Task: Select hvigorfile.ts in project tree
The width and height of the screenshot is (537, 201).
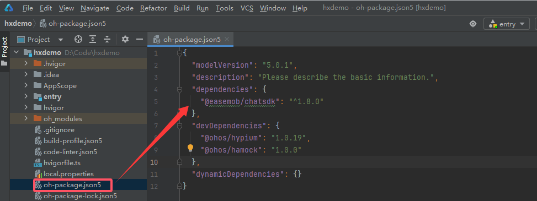Action: [x=62, y=163]
